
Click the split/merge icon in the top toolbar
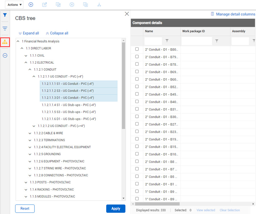(x=99, y=5)
